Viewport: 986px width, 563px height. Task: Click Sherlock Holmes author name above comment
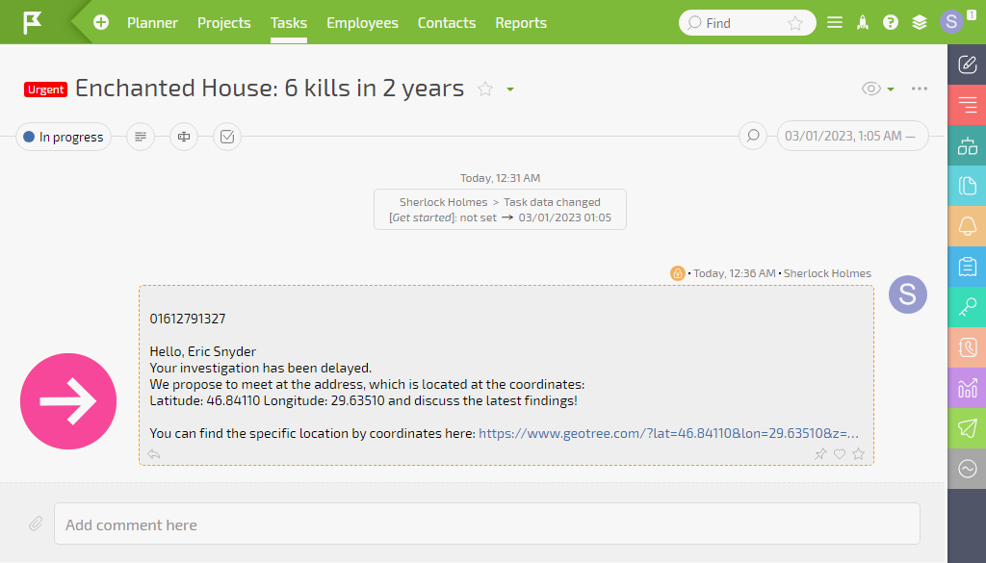coord(827,273)
